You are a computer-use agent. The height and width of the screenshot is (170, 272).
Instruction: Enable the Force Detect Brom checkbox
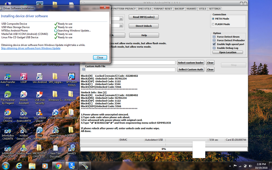pyautogui.click(x=214, y=37)
